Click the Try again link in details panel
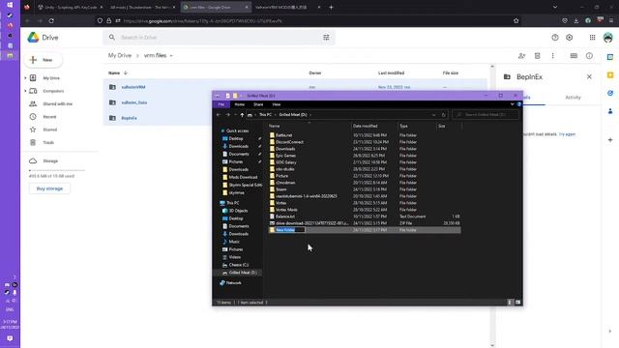The width and height of the screenshot is (619, 348). tap(567, 134)
